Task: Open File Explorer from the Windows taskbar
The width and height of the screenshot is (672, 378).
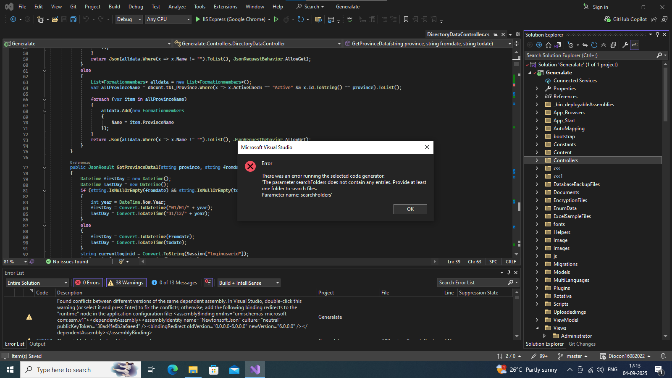Action: (193, 370)
